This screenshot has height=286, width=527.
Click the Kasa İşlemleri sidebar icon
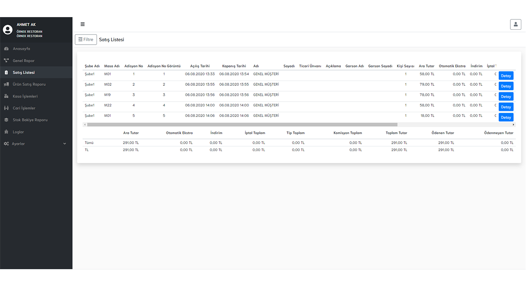pyautogui.click(x=6, y=96)
